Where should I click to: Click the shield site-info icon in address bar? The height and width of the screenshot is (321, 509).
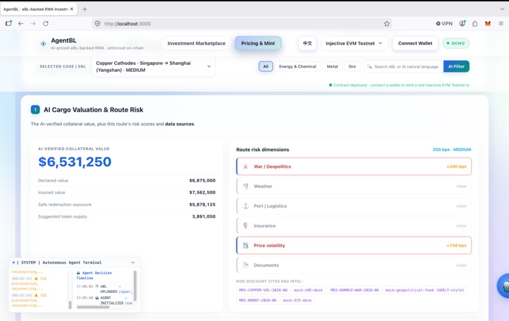97,24
